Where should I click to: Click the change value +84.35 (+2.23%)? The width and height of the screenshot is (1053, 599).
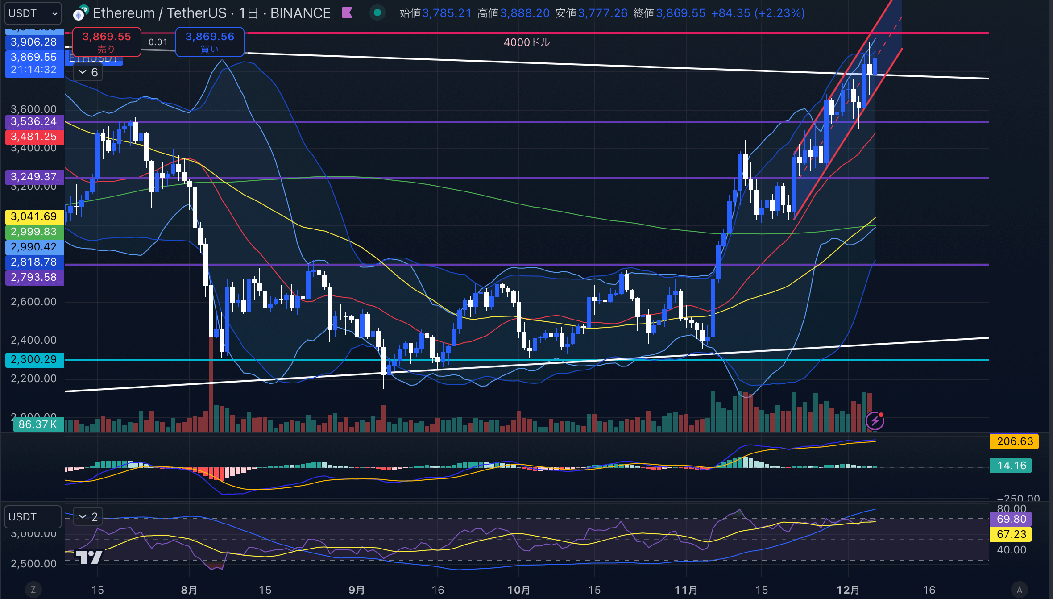point(758,13)
